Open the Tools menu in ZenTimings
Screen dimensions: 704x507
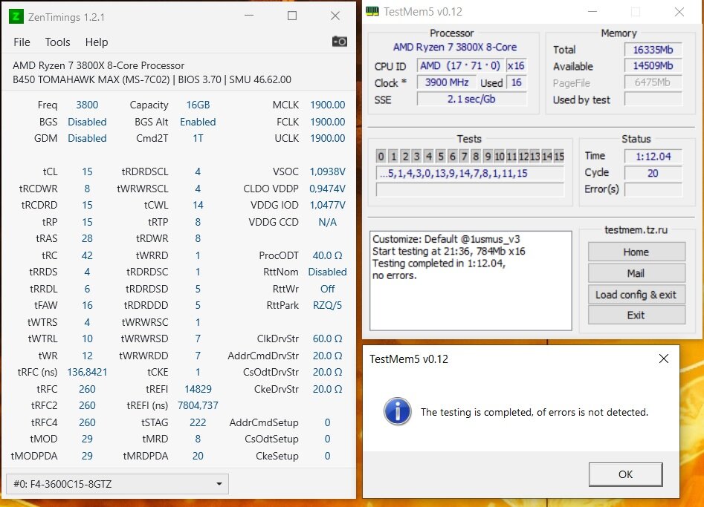pos(57,42)
